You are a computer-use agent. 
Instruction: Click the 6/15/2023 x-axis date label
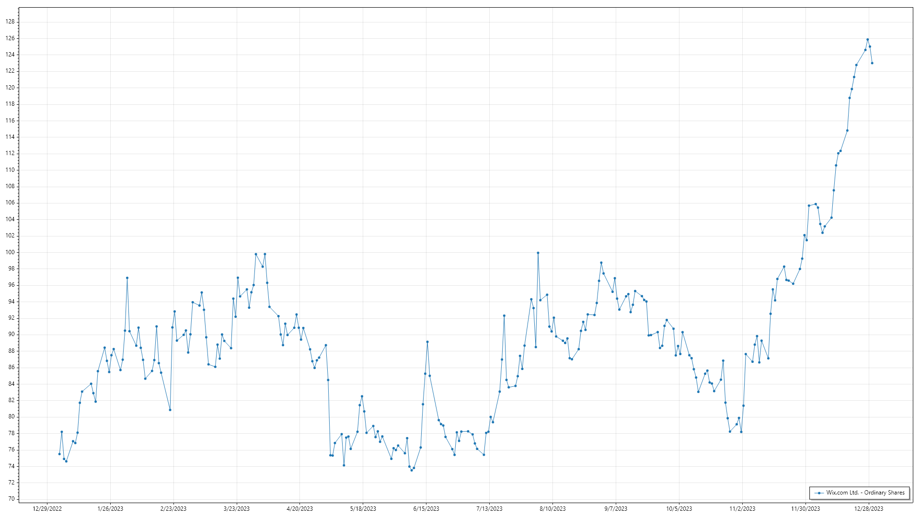click(426, 509)
